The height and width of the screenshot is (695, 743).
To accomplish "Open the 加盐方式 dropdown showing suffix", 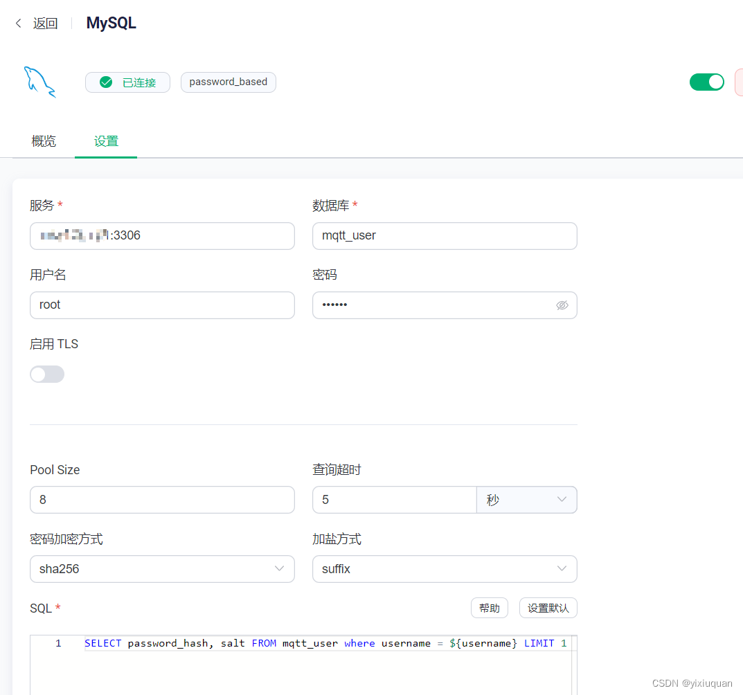I will (x=445, y=568).
